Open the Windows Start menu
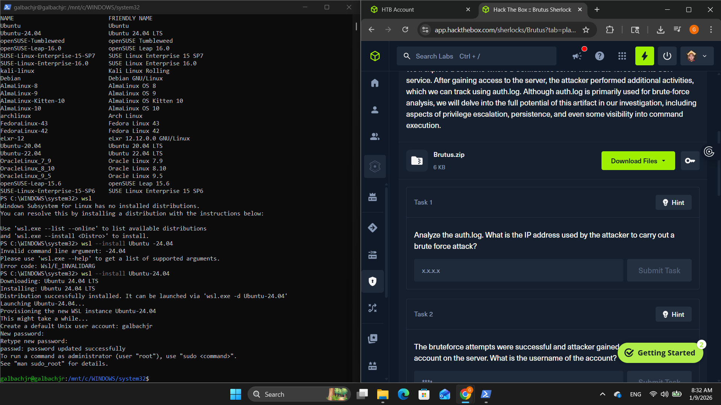Screen dimensions: 721x405 (236, 394)
